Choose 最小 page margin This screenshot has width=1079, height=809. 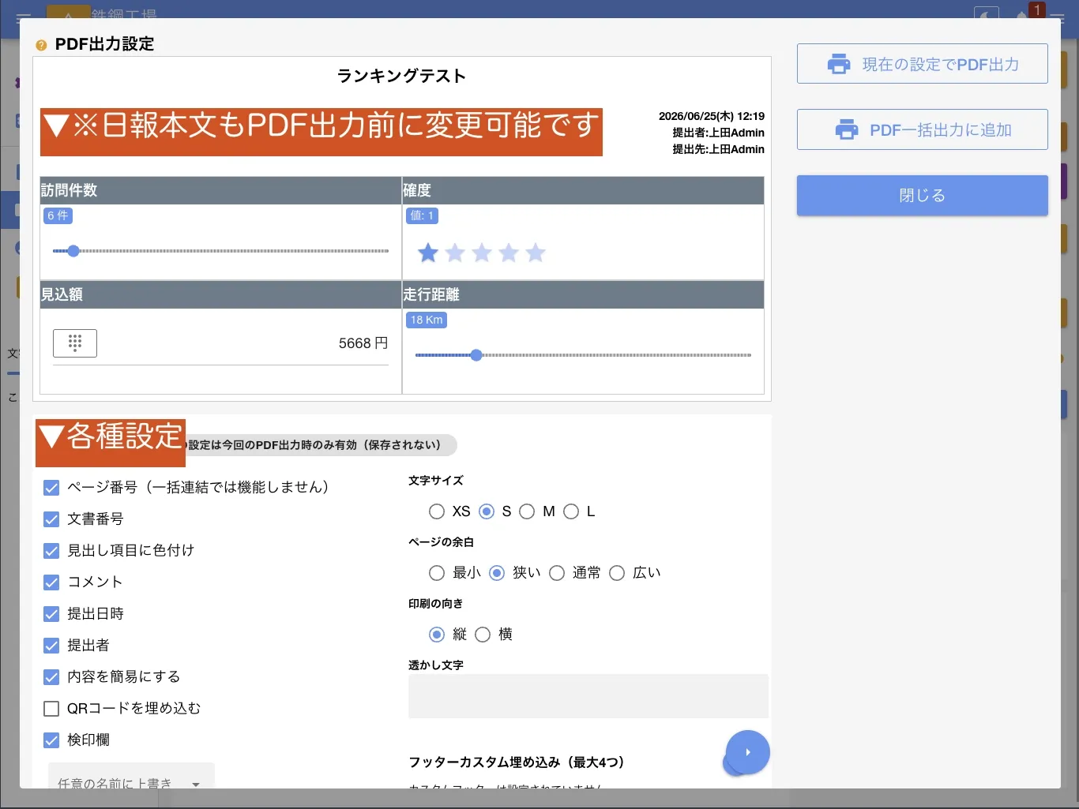437,573
